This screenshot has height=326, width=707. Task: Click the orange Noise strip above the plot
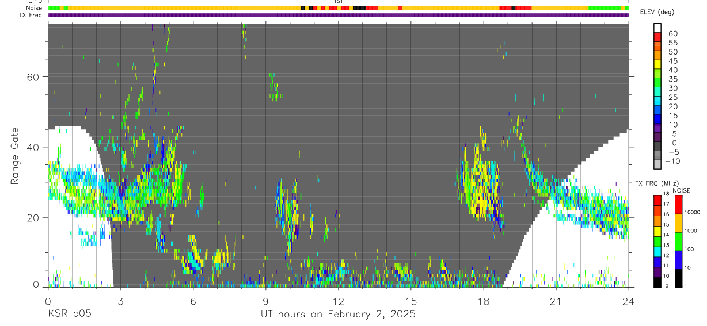[x=339, y=8]
